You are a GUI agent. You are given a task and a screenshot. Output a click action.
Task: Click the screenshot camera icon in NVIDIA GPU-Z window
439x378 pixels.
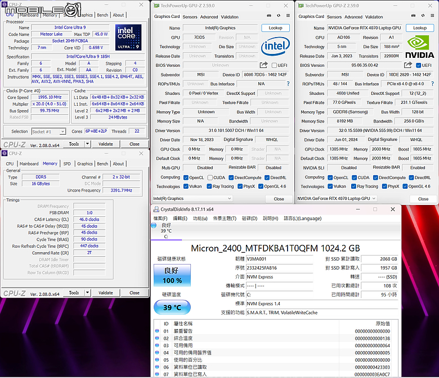point(413,16)
